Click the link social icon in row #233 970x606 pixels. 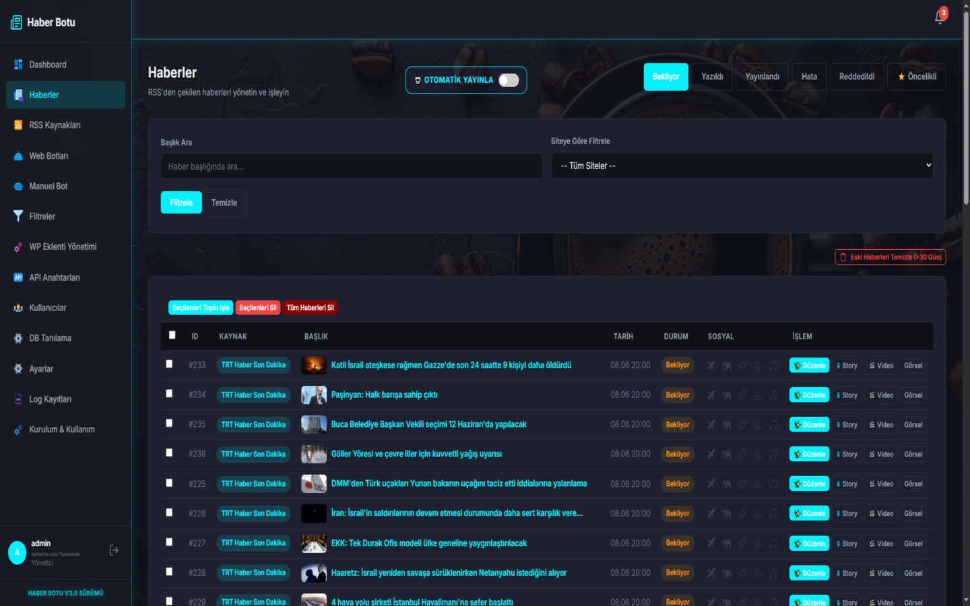[x=742, y=366]
